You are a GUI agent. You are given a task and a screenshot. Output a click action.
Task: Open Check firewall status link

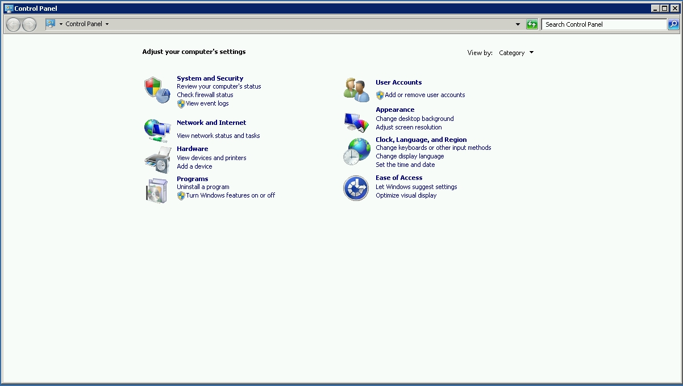(205, 95)
